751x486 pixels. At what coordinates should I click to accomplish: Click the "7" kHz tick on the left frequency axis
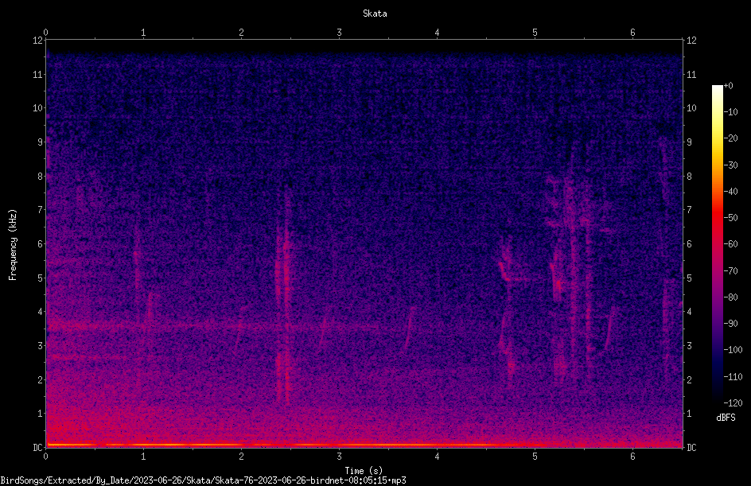tap(40, 210)
